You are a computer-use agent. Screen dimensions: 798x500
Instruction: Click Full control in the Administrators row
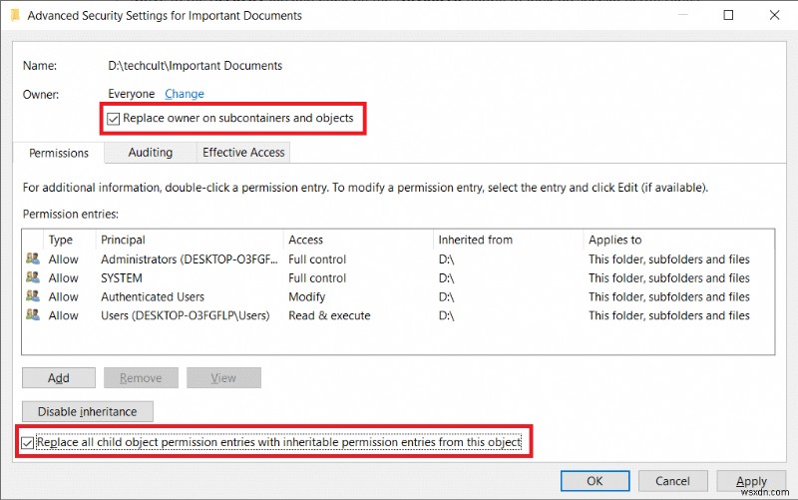(x=317, y=259)
